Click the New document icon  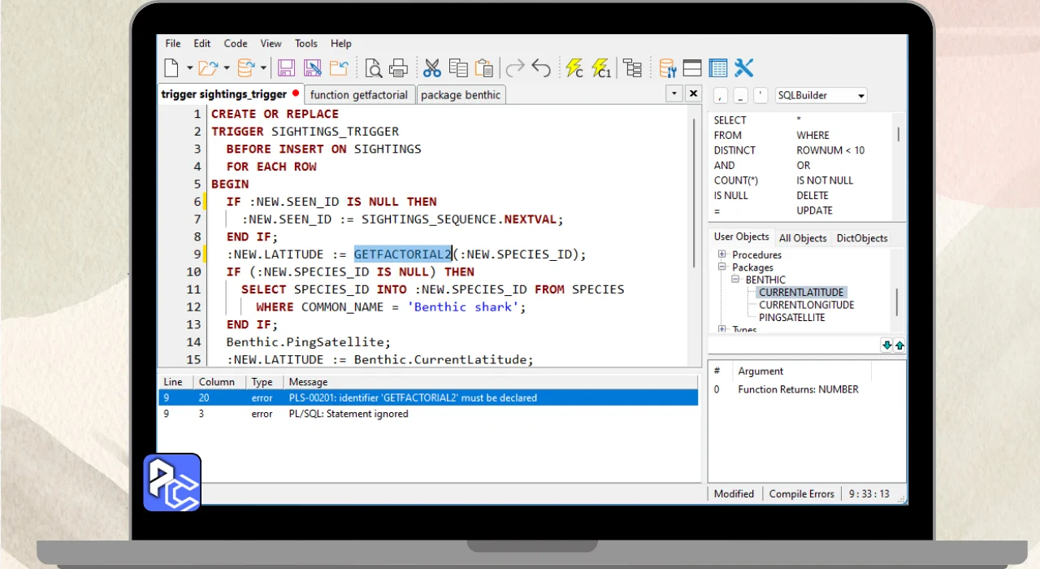[x=171, y=68]
